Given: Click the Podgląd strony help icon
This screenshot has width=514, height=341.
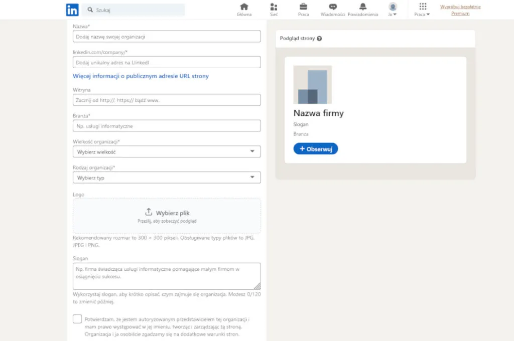Looking at the screenshot, I should click(319, 39).
